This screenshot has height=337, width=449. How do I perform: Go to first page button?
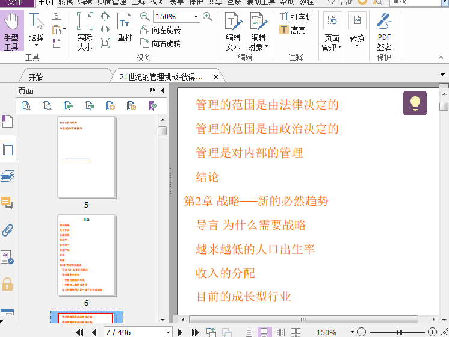coord(79,332)
